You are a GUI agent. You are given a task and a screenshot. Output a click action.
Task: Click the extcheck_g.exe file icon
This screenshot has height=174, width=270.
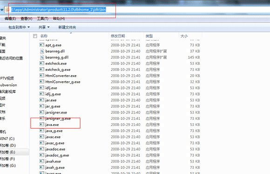point(42,70)
